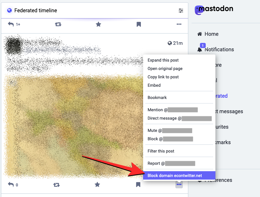The height and width of the screenshot is (197, 260).
Task: Click star icon on the bottom post
Action: pyautogui.click(x=97, y=185)
